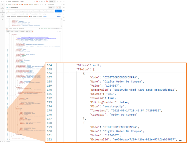Select the Visualize response view

point(22,31)
